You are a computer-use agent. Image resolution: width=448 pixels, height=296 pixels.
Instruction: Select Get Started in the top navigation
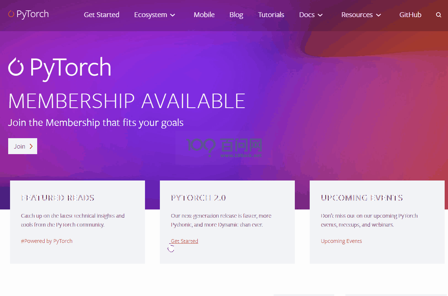[101, 15]
